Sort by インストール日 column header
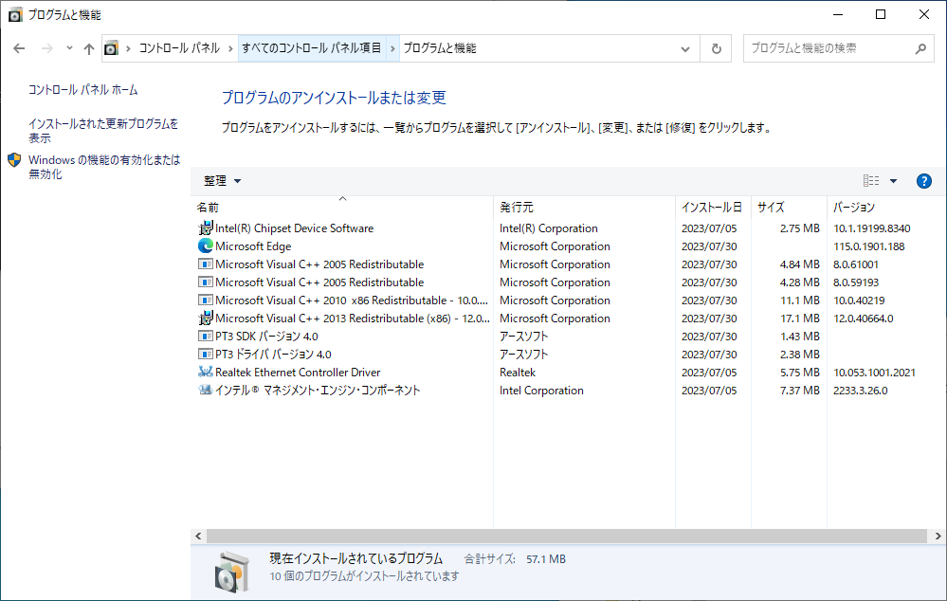 click(x=713, y=208)
